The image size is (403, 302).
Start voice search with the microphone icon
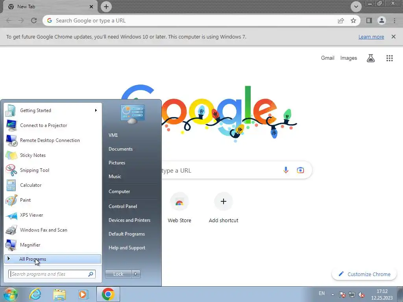[x=286, y=170]
